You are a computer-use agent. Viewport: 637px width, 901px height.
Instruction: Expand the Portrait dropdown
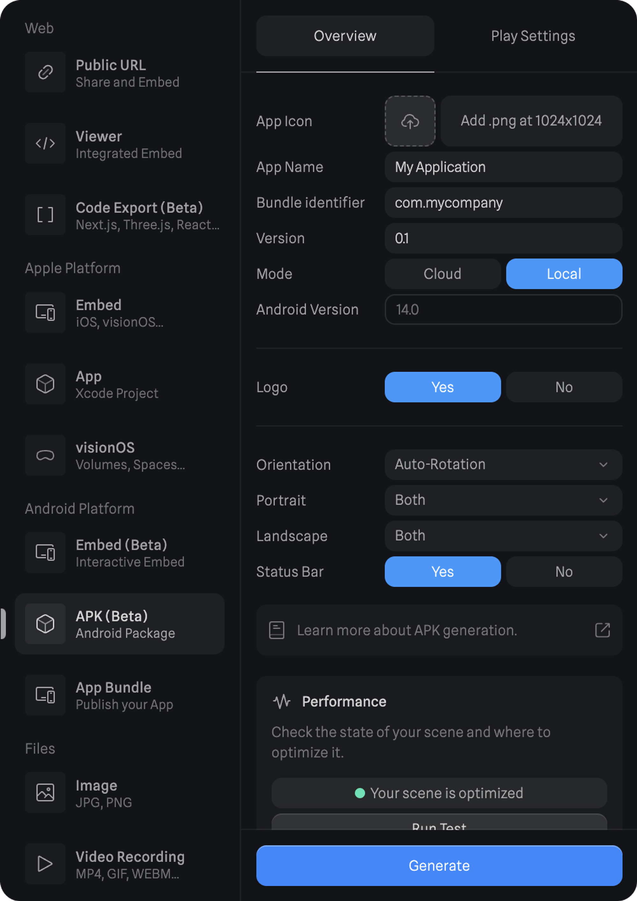(503, 500)
